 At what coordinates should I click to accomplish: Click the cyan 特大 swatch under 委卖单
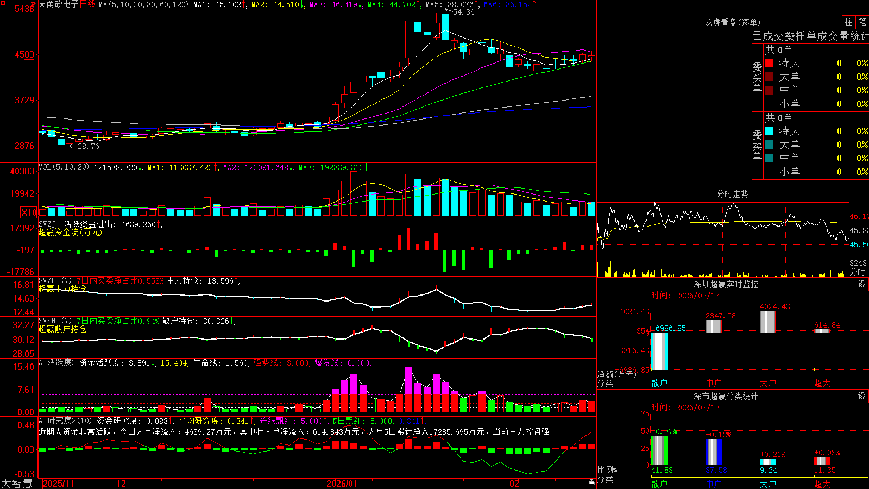[x=769, y=131]
